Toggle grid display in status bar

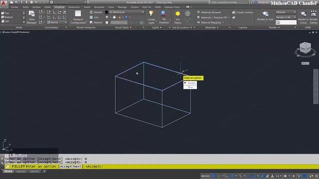pos(214,176)
